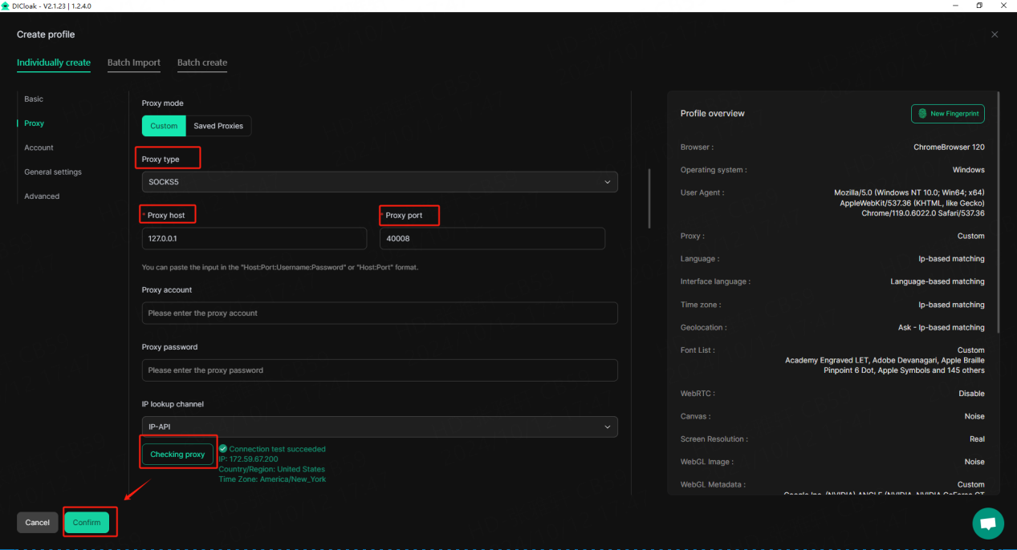
Task: Cancel the profile creation
Action: [x=37, y=522]
